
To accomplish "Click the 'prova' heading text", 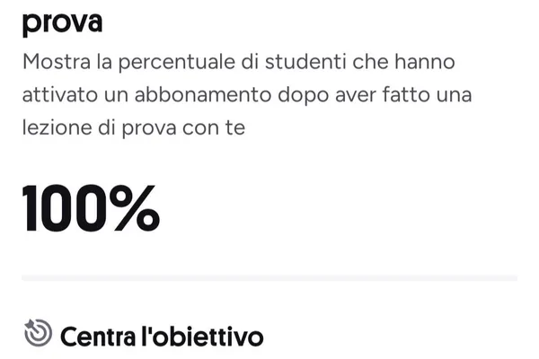I will 62,23.
